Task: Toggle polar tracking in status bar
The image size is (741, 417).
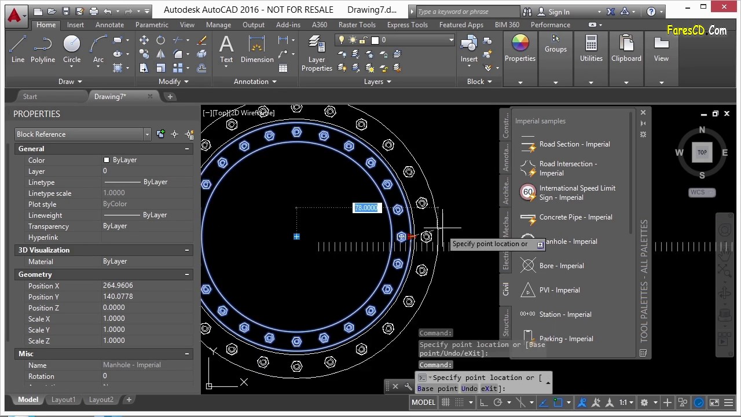Action: (x=497, y=403)
